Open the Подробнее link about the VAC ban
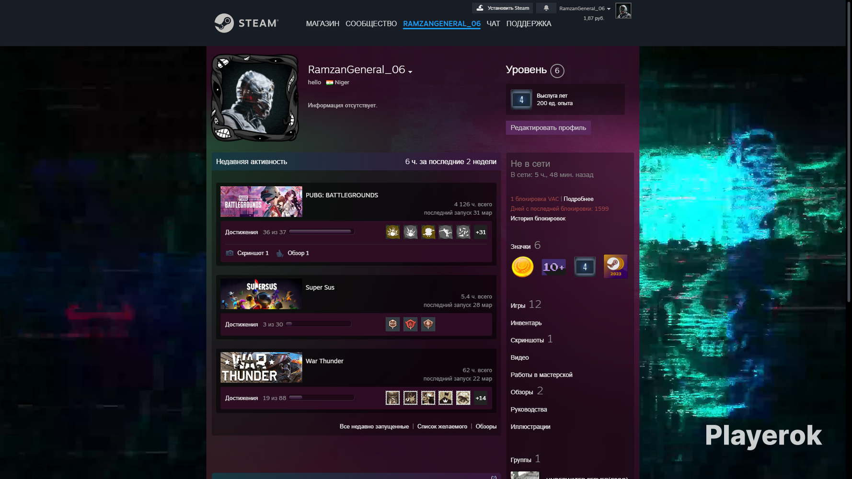 pos(578,199)
